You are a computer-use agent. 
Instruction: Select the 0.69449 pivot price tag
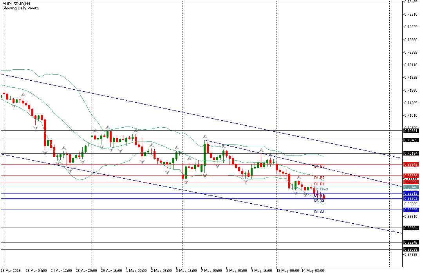click(x=410, y=187)
